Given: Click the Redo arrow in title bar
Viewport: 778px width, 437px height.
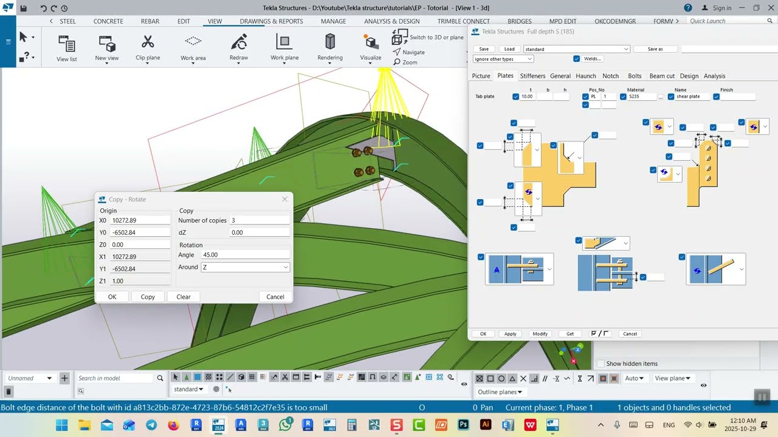Looking at the screenshot, I should [53, 8].
